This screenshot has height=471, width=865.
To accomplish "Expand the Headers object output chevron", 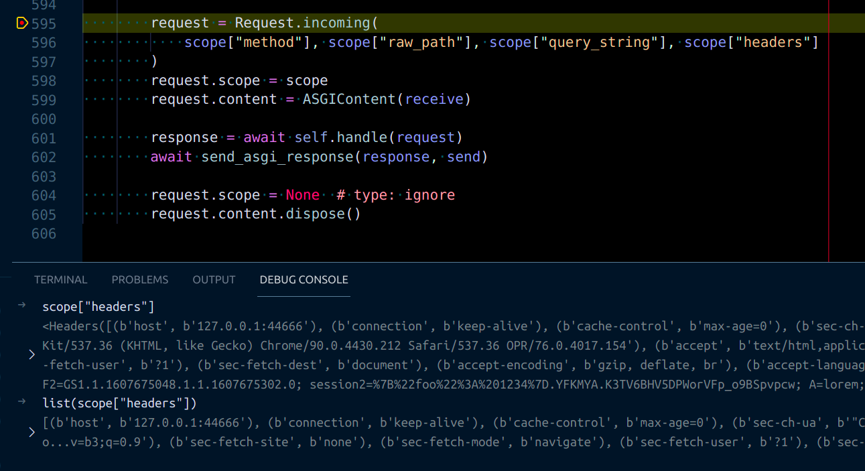I will tap(31, 354).
